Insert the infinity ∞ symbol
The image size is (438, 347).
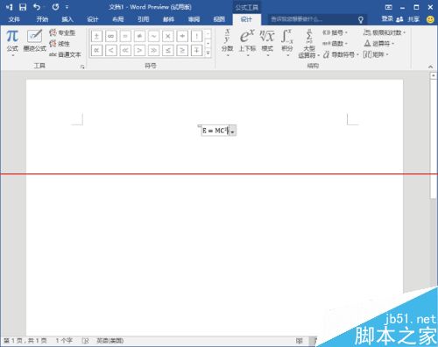point(110,36)
